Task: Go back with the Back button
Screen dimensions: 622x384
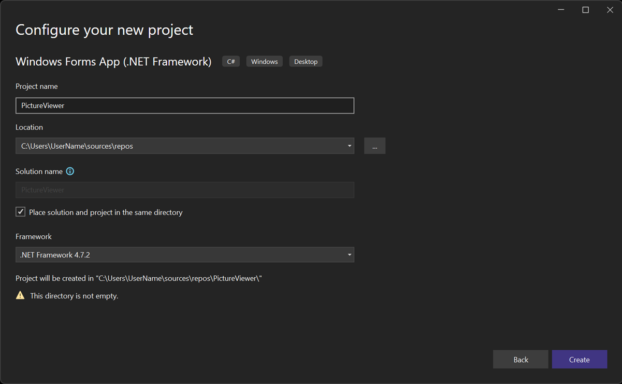Action: point(520,359)
